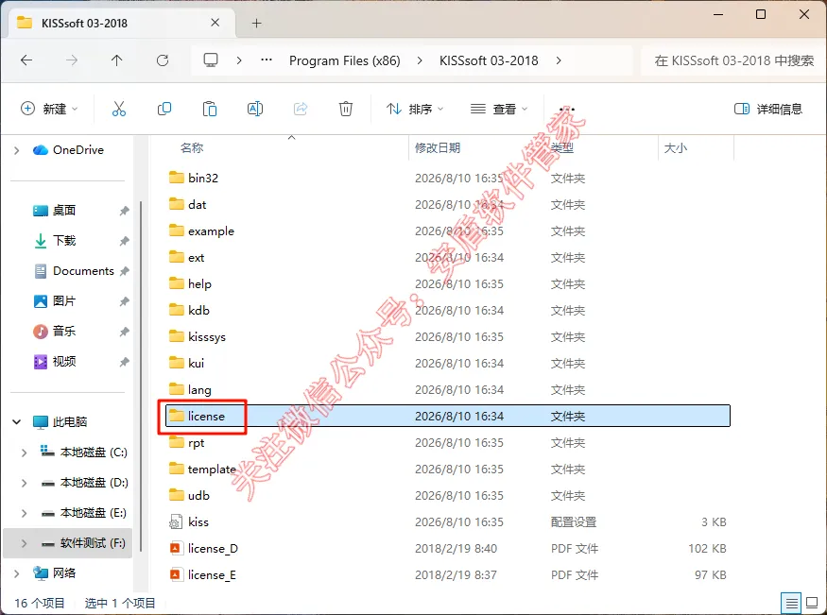Open the View (查看) dropdown
The width and height of the screenshot is (827, 615).
498,109
